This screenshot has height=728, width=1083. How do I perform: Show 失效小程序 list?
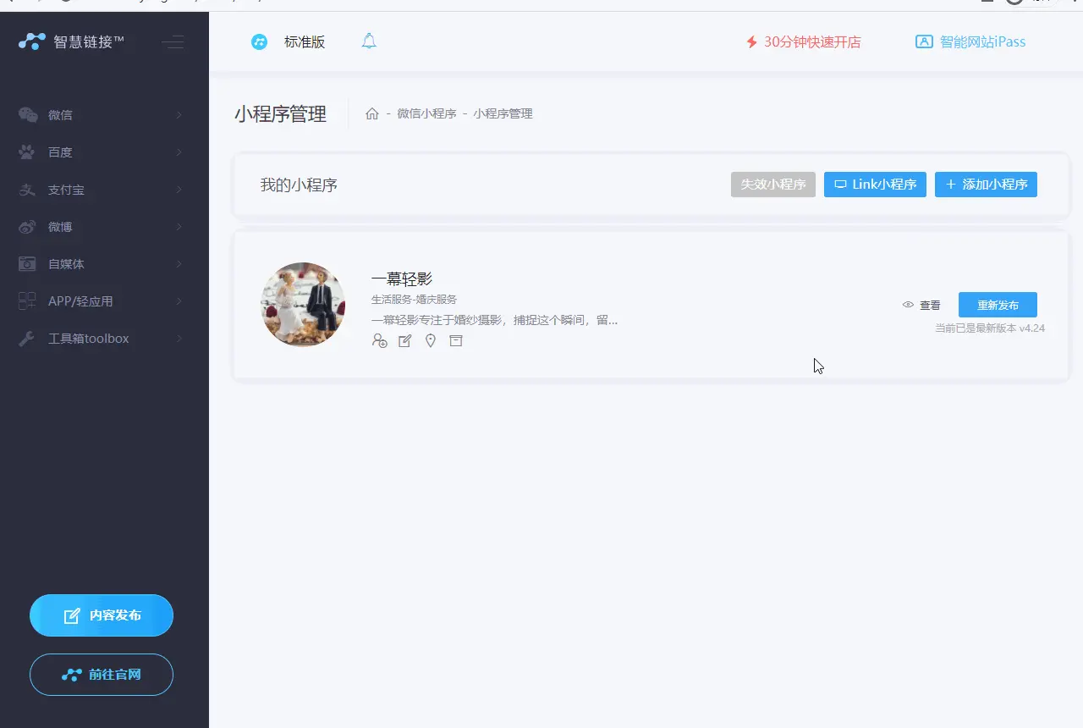pyautogui.click(x=772, y=184)
